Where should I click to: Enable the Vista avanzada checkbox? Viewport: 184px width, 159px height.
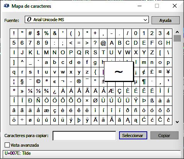pyautogui.click(x=7, y=145)
